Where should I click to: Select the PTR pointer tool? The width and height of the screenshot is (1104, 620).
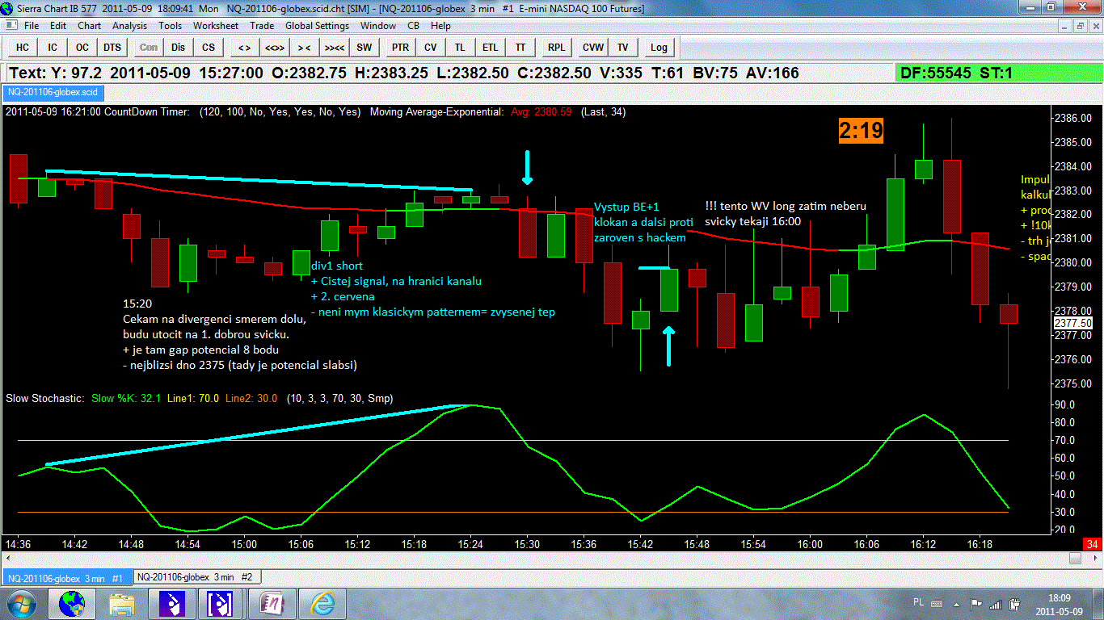click(400, 47)
